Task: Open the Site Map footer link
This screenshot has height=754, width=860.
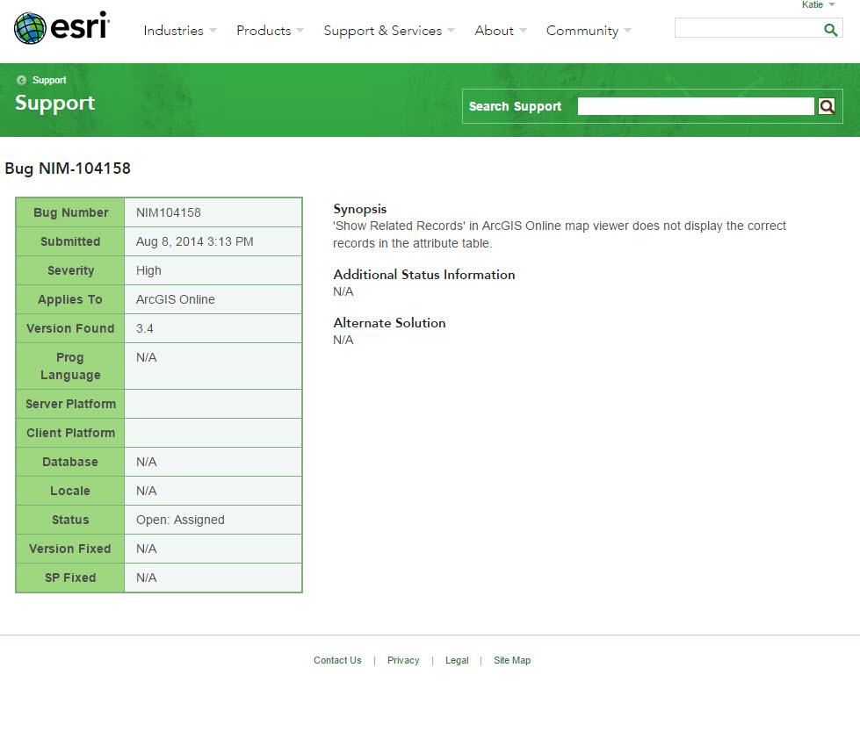Action: (512, 660)
